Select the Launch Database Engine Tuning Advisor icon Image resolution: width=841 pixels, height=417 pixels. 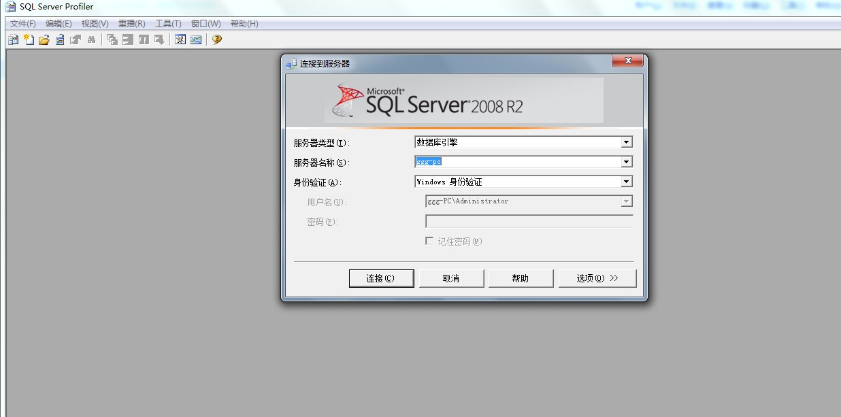click(180, 39)
